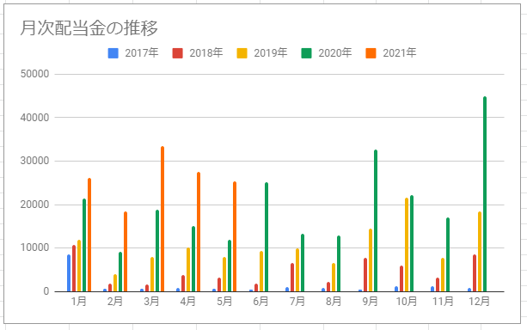Viewport: 527px width, 330px height.
Task: Select the 2017年 legend label
Action: pos(142,52)
